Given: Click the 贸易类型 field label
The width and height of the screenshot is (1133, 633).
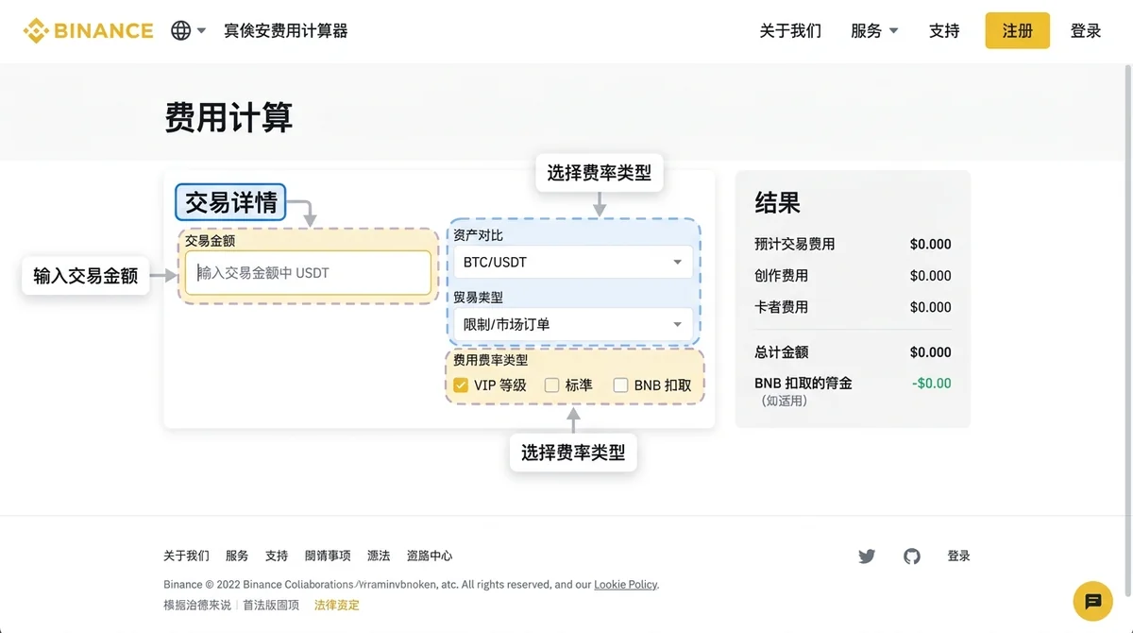Looking at the screenshot, I should (478, 298).
